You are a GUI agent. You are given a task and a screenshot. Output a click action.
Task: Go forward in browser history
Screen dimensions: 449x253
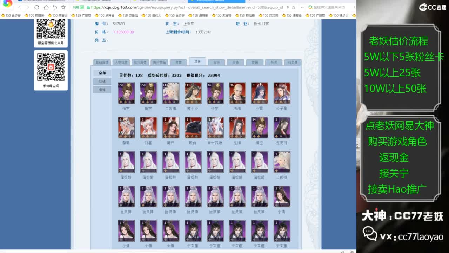(x=29, y=7)
